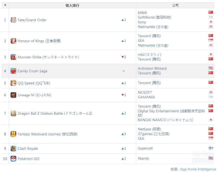Click the Candy Crush Saga icon
Image resolution: width=218 pixels, height=172 pixels.
[13, 71]
